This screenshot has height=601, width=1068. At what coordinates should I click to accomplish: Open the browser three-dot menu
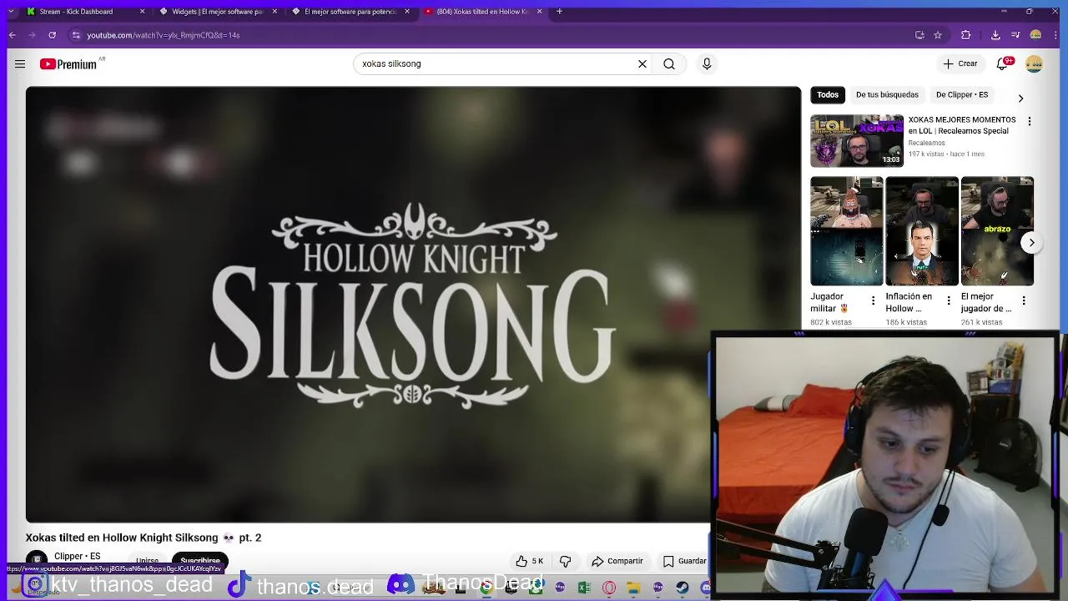click(1055, 35)
